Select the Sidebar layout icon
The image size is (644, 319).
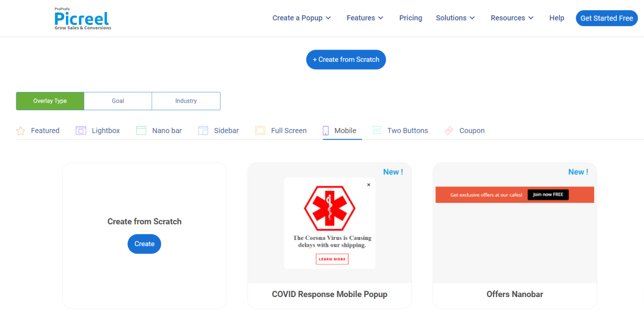[203, 131]
